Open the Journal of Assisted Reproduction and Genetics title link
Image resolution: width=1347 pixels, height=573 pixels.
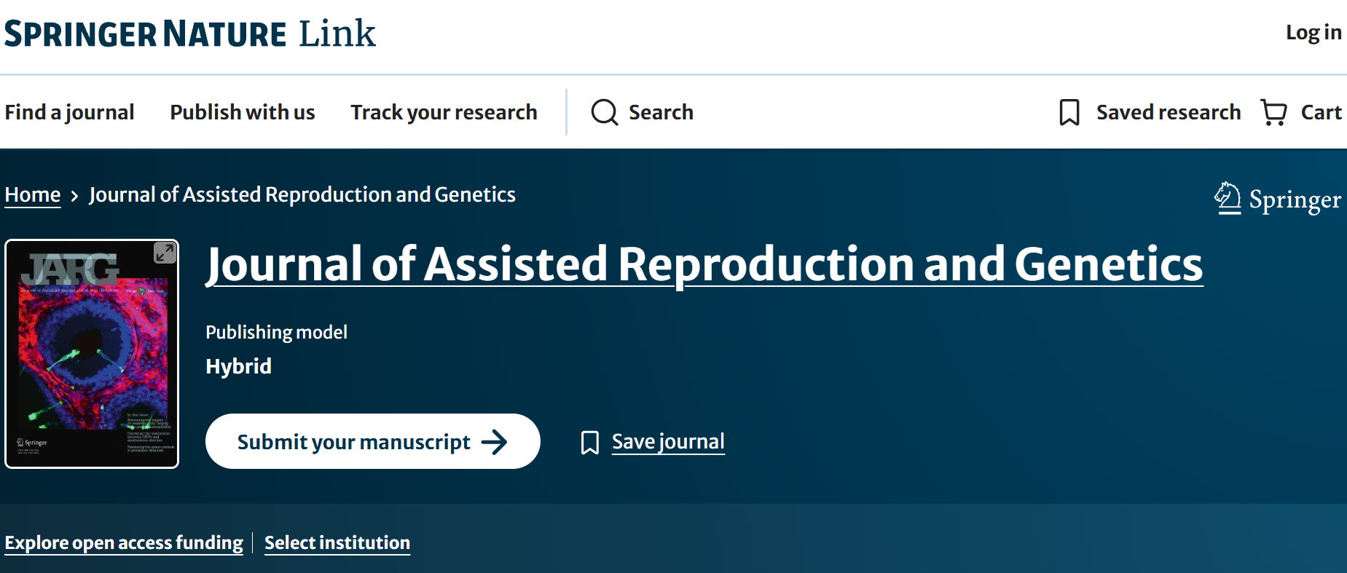tap(704, 264)
